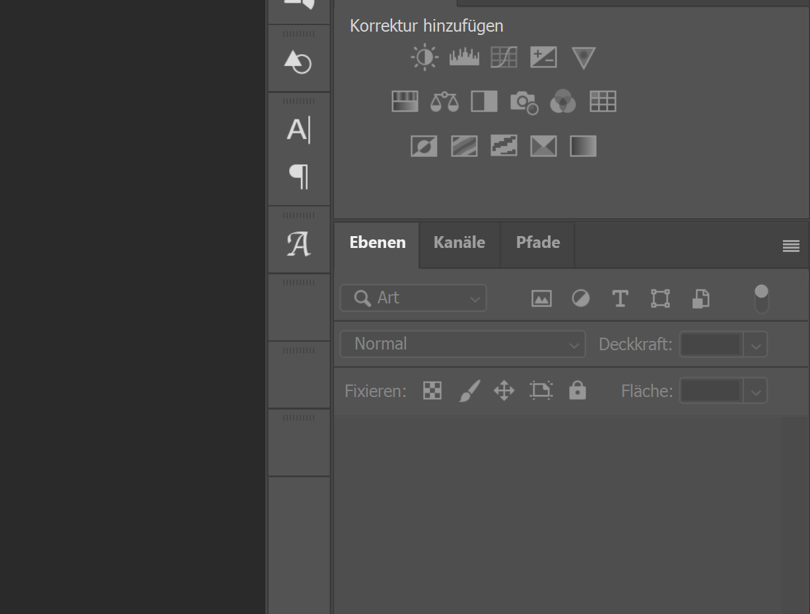The height and width of the screenshot is (614, 810).
Task: Expand the Deckkraft opacity dropdown
Action: pos(756,344)
